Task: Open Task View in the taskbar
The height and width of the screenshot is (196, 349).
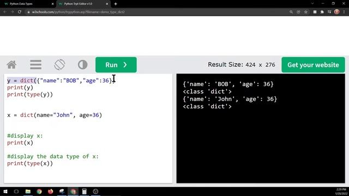Action: coord(16,191)
